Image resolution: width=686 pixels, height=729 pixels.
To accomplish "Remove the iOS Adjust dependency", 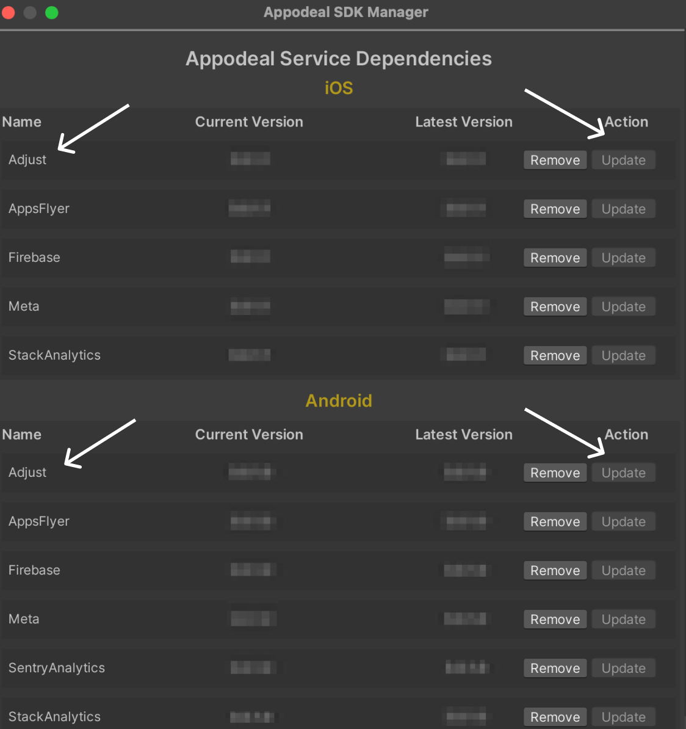I will [x=555, y=160].
